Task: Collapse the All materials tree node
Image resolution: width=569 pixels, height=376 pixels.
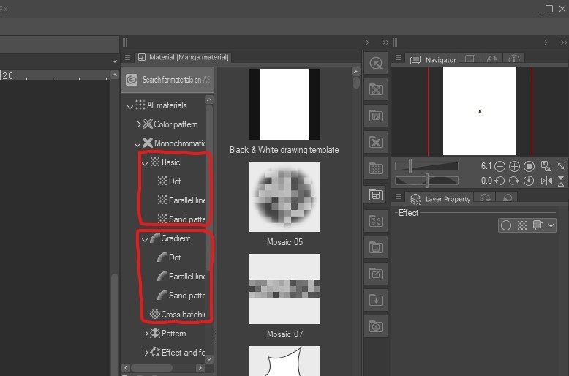Action: (x=130, y=106)
